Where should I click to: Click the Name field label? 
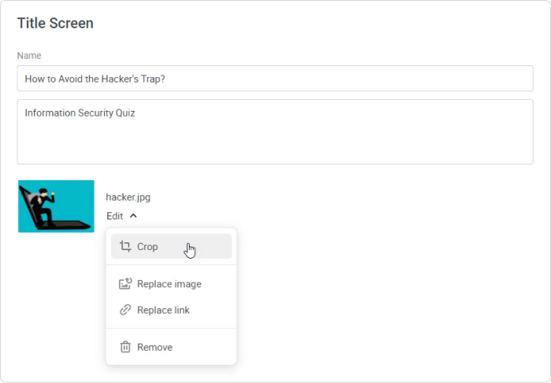(29, 56)
